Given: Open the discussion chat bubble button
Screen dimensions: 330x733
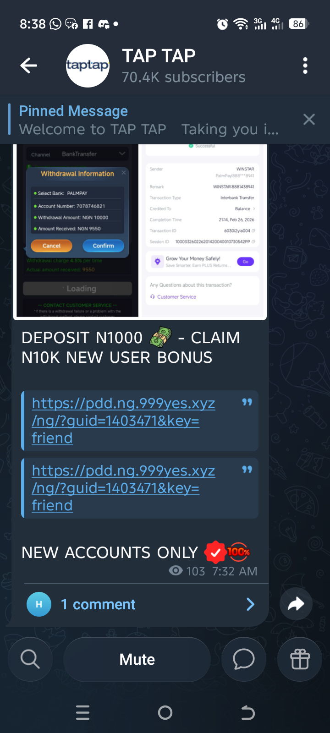Looking at the screenshot, I should [x=243, y=659].
